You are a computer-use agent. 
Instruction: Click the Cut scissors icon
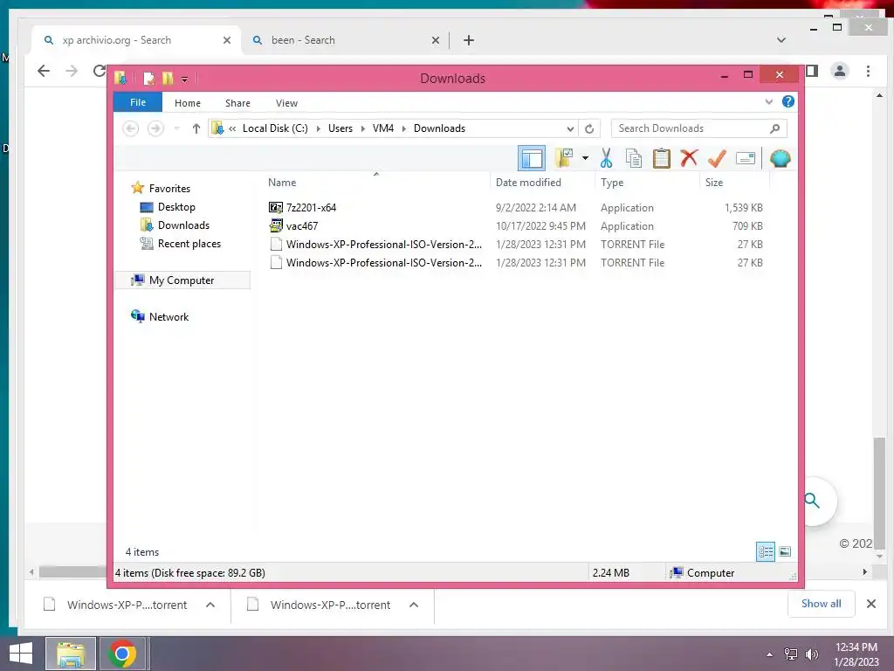click(x=606, y=158)
